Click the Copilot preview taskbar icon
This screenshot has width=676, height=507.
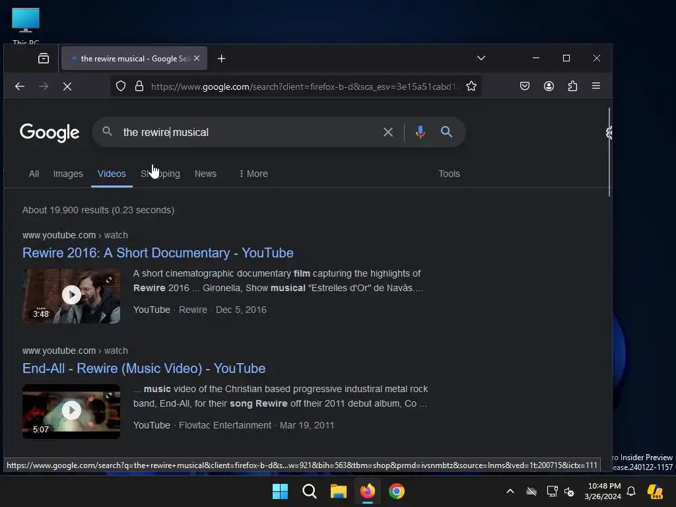click(x=656, y=491)
